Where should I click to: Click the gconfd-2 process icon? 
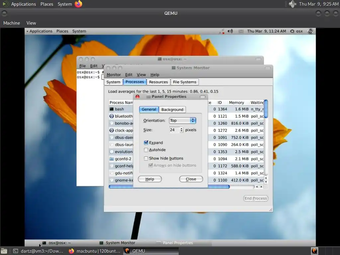click(112, 159)
